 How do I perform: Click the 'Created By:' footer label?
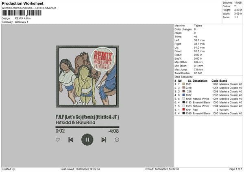(9, 169)
